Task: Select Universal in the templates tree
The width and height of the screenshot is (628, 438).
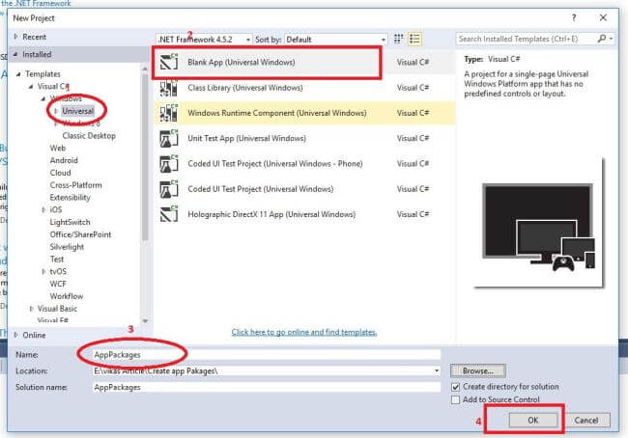Action: click(x=77, y=111)
